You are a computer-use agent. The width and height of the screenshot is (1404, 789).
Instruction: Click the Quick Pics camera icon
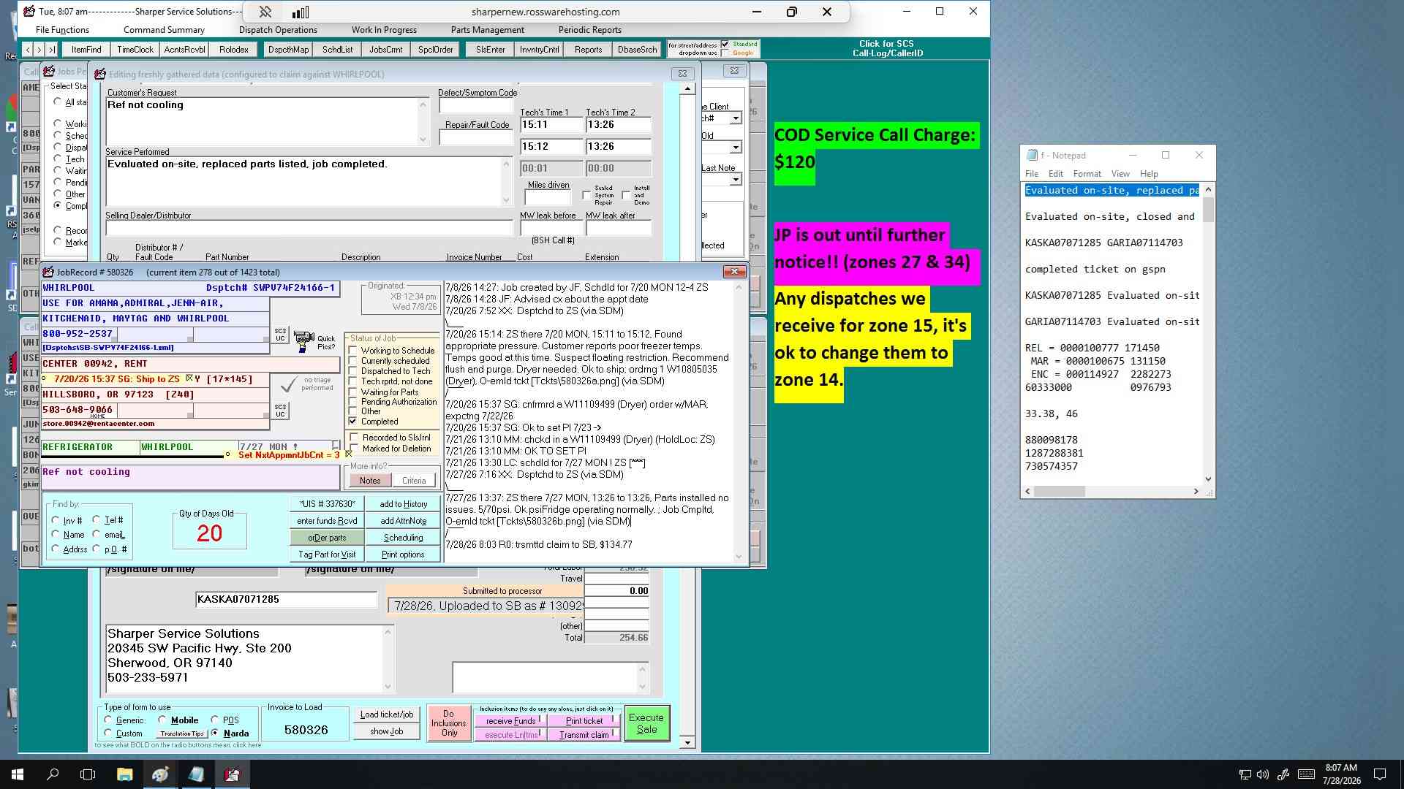click(303, 340)
